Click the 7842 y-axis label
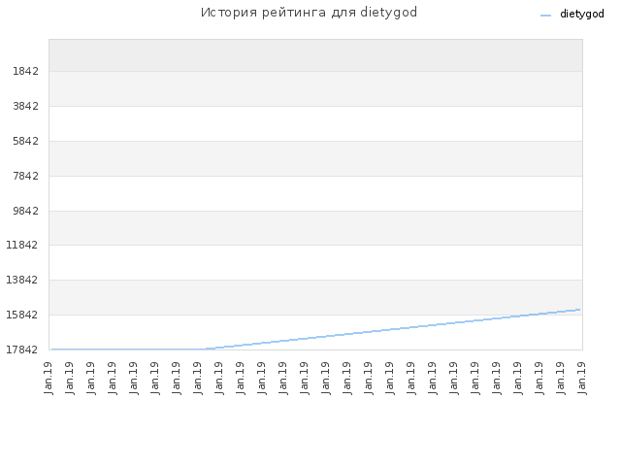The height and width of the screenshot is (466, 621). [26, 176]
